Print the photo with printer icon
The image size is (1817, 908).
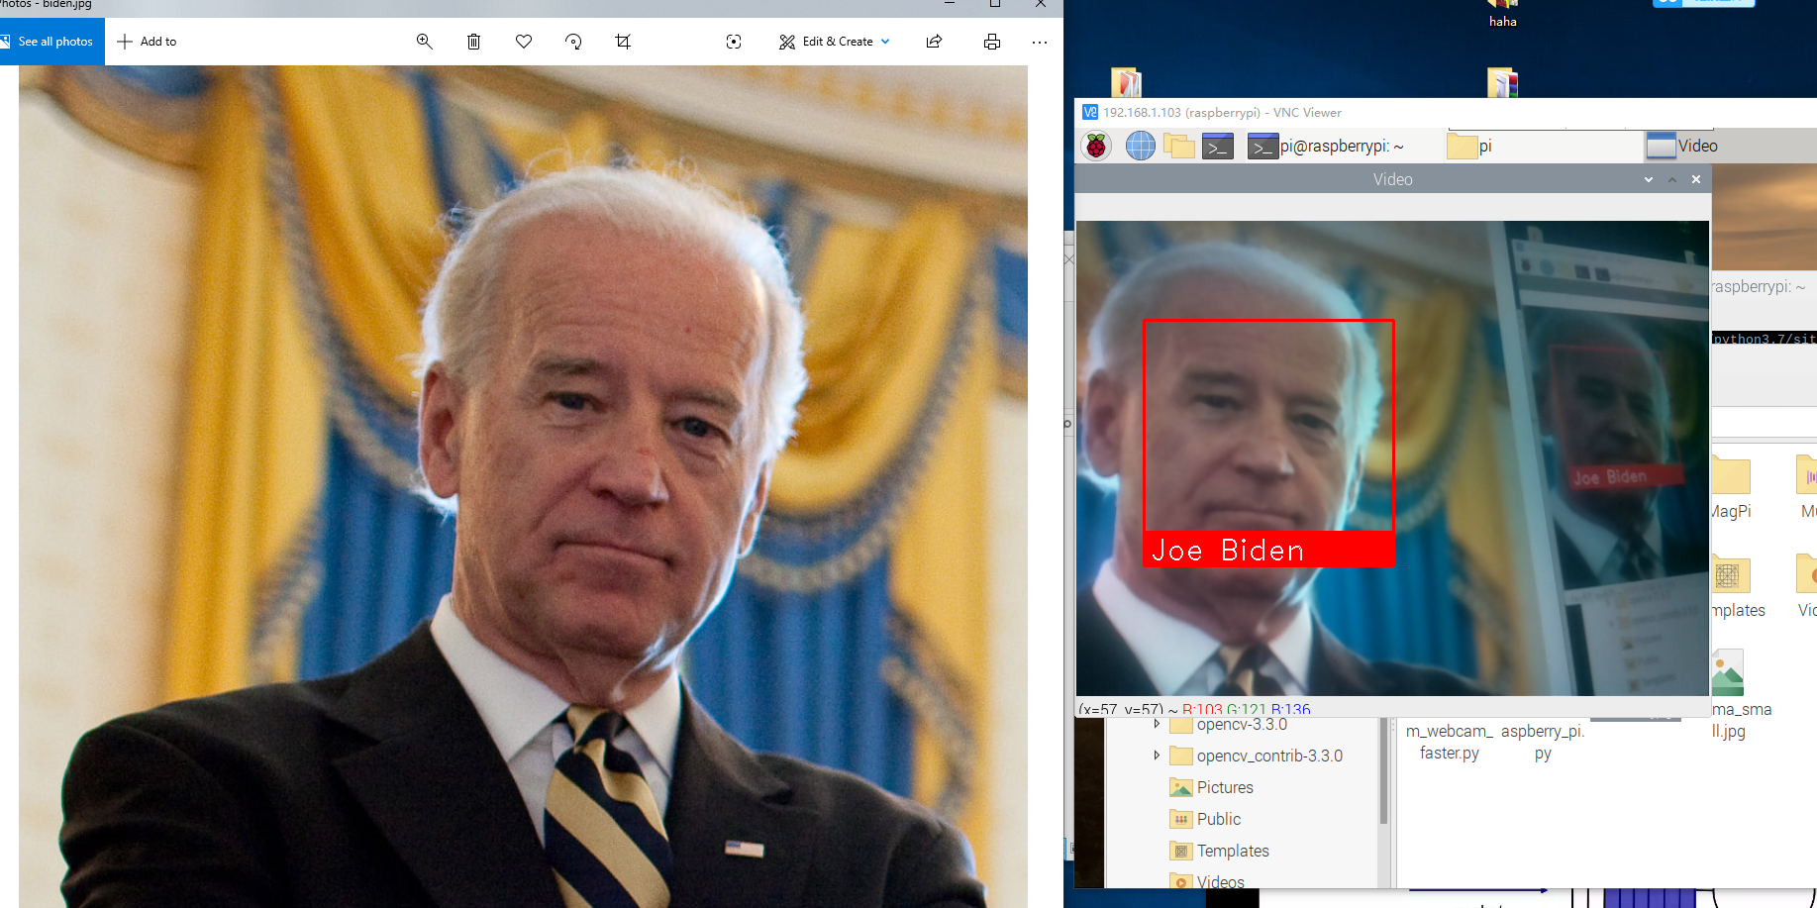click(992, 42)
